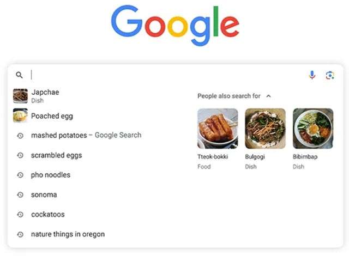
Task: Start voice search with the microphone icon
Action: (x=312, y=75)
